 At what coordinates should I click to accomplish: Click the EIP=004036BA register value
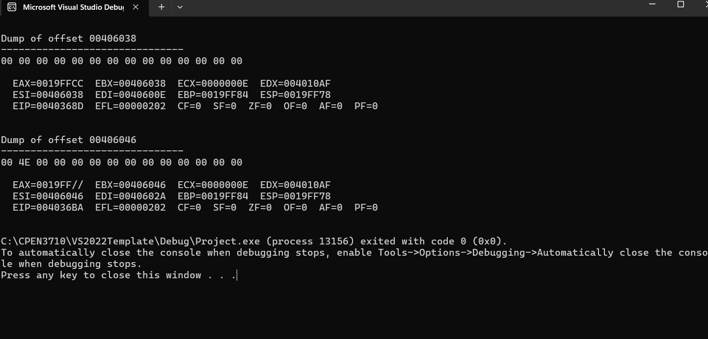[x=48, y=207]
